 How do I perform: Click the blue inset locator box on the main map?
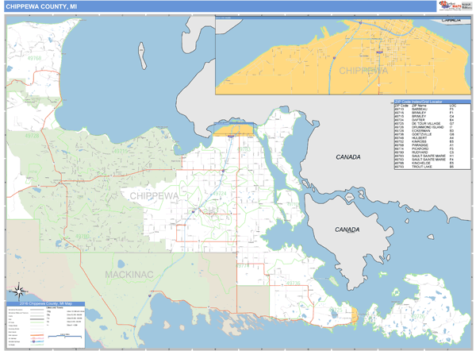[233, 129]
